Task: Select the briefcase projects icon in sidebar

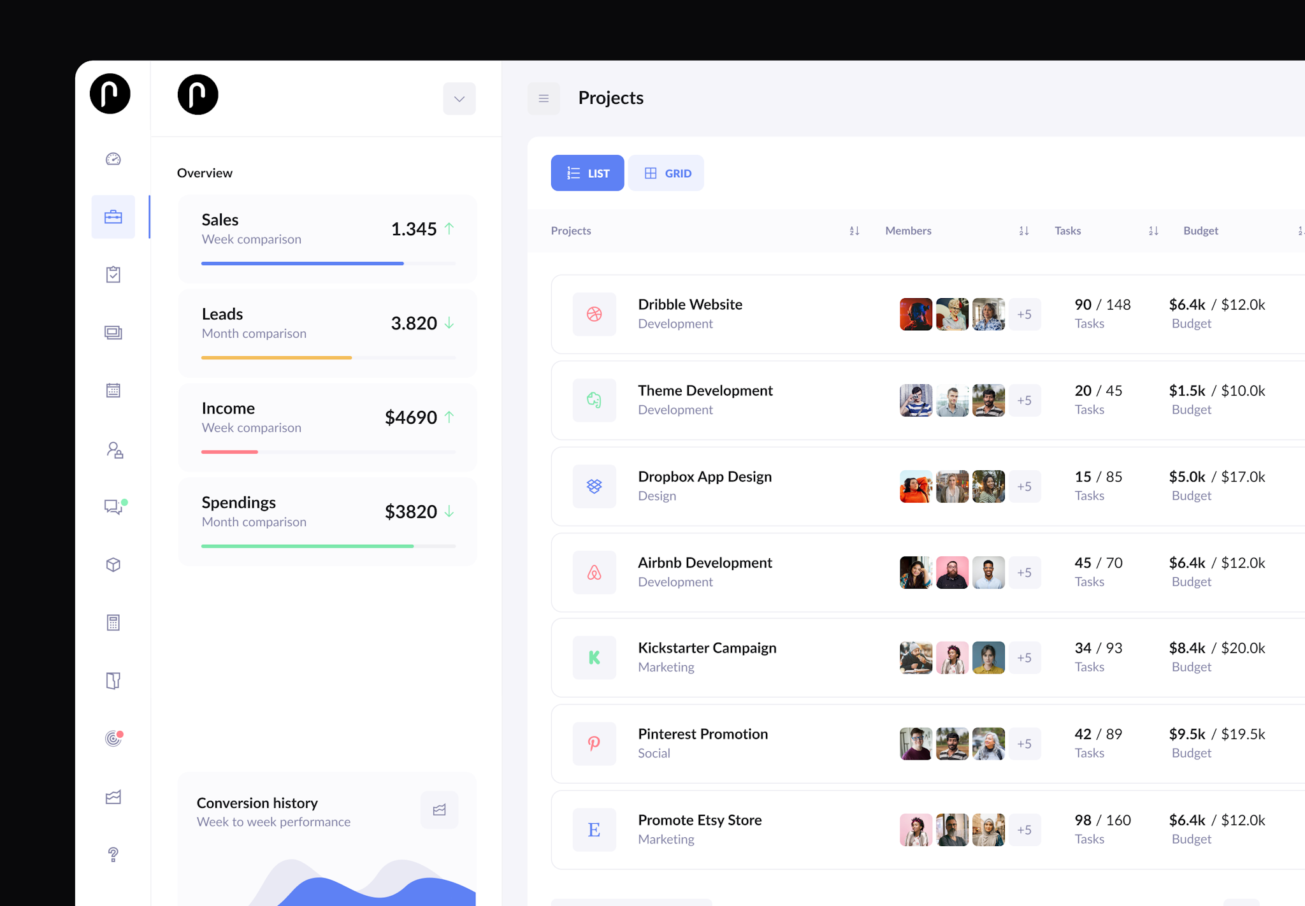Action: (x=113, y=217)
